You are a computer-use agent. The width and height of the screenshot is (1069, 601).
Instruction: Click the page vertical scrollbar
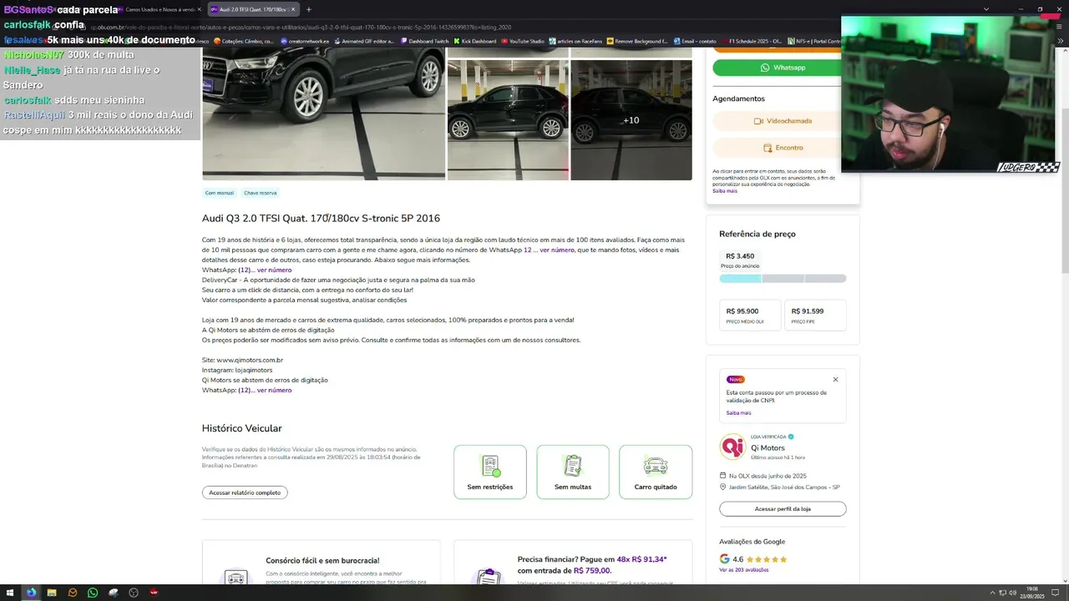click(1064, 192)
